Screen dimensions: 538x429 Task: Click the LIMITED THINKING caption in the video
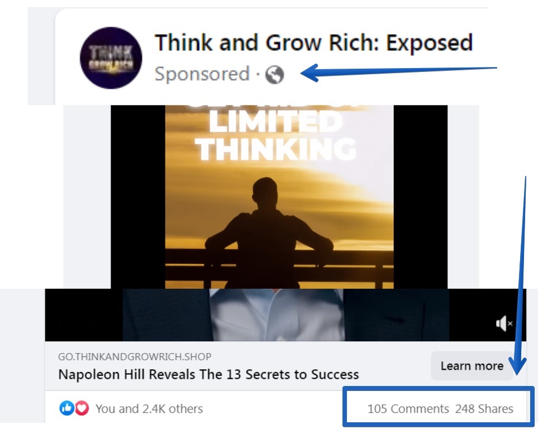(275, 136)
